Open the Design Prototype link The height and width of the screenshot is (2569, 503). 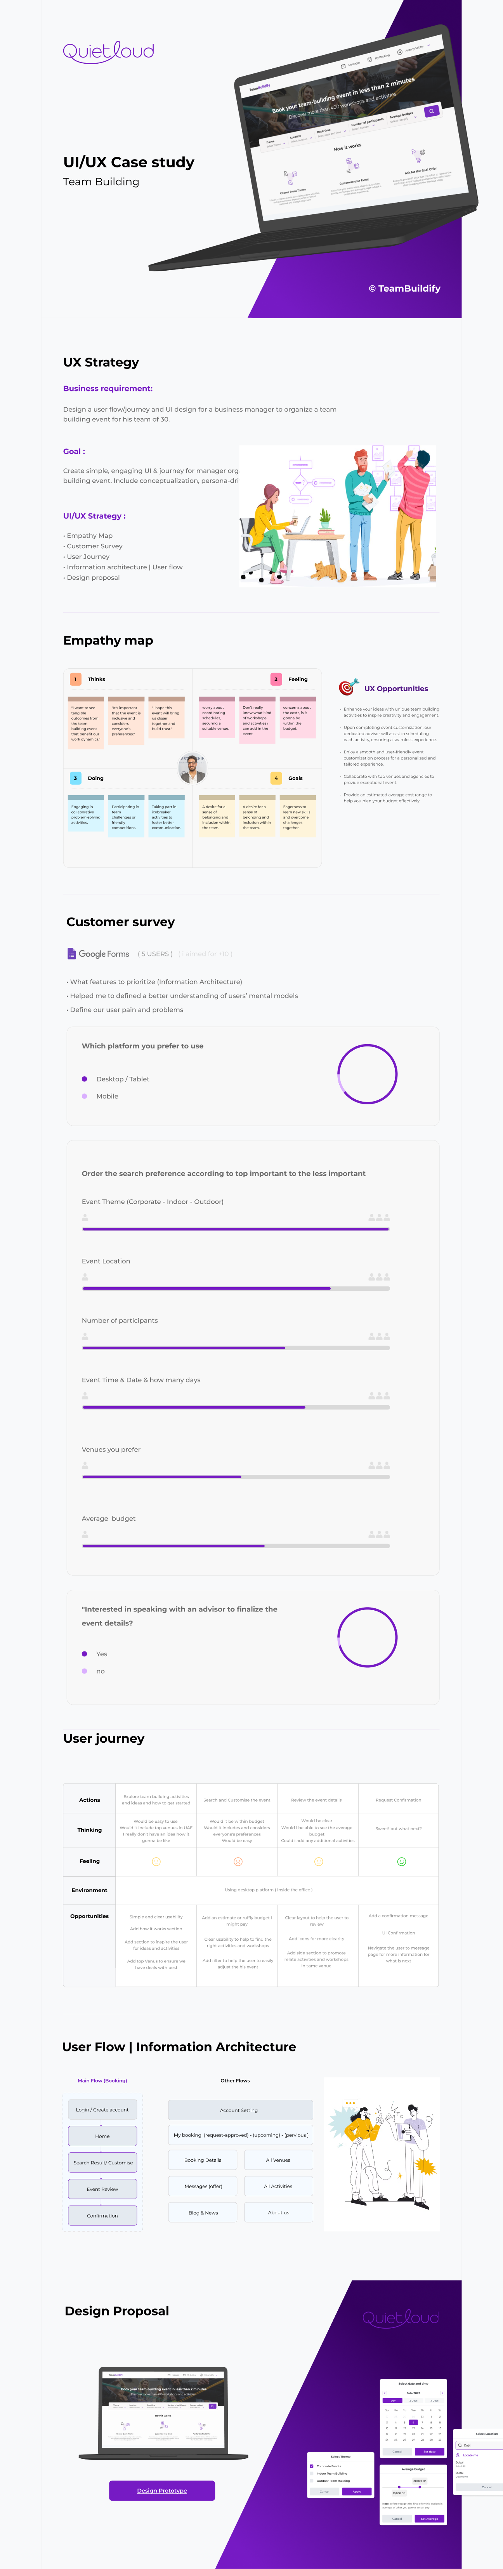click(x=161, y=2490)
